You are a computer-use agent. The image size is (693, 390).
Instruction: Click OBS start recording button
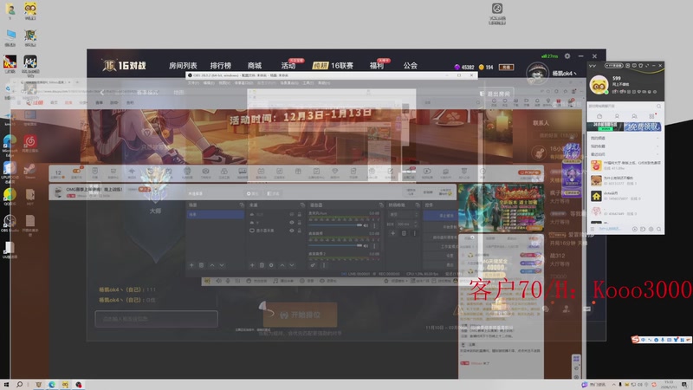coord(443,227)
